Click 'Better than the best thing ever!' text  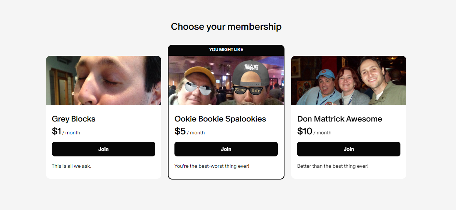click(333, 166)
